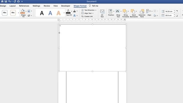The height and width of the screenshot is (103, 183).
Task: Save the document with the floppy icon
Action: click(6, 1)
